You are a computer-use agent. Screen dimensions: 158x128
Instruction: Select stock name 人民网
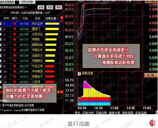point(36,82)
